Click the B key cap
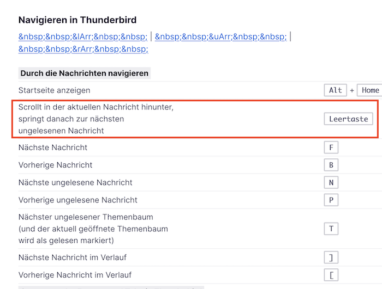The image size is (382, 289). pyautogui.click(x=331, y=165)
